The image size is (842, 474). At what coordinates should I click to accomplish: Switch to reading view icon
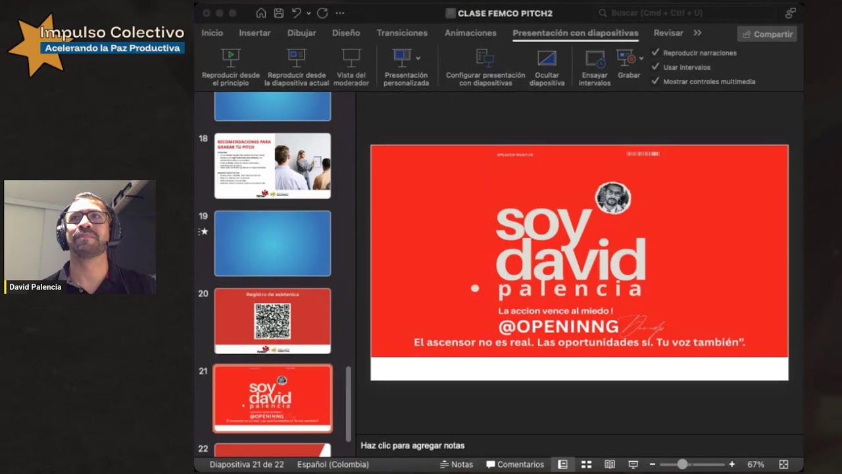click(610, 464)
